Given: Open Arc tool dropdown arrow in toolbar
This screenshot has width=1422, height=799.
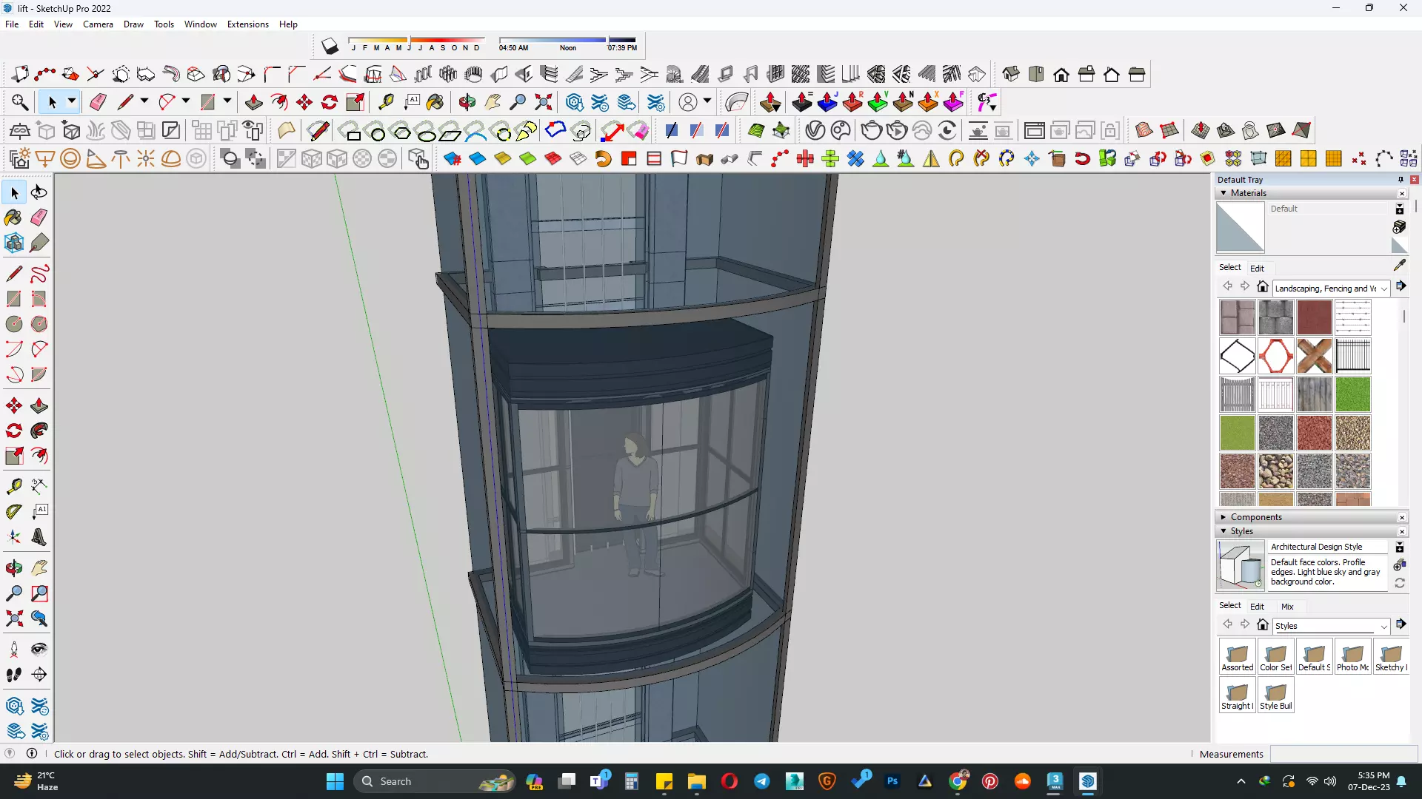Looking at the screenshot, I should [186, 101].
